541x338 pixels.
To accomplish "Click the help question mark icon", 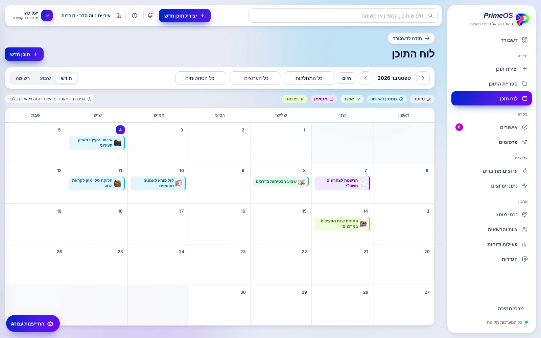I will [x=135, y=16].
